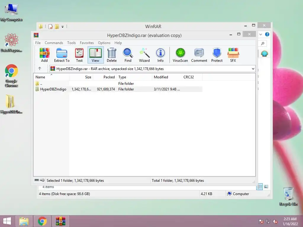Show archive Info

160,55
